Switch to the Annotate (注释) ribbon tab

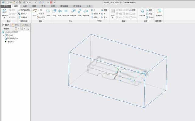coord(34,6)
